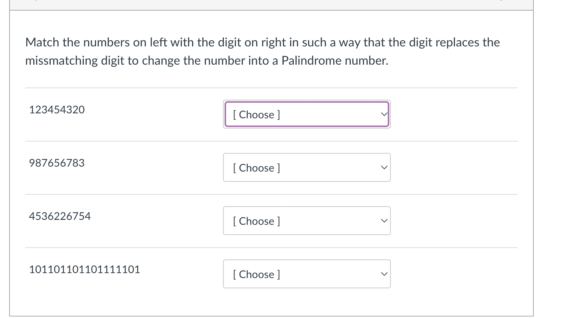
Task: Click the question instructions text
Action: [x=262, y=51]
